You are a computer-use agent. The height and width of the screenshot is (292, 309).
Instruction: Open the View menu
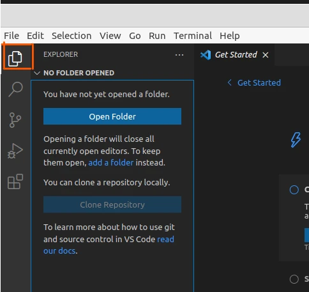coord(110,36)
